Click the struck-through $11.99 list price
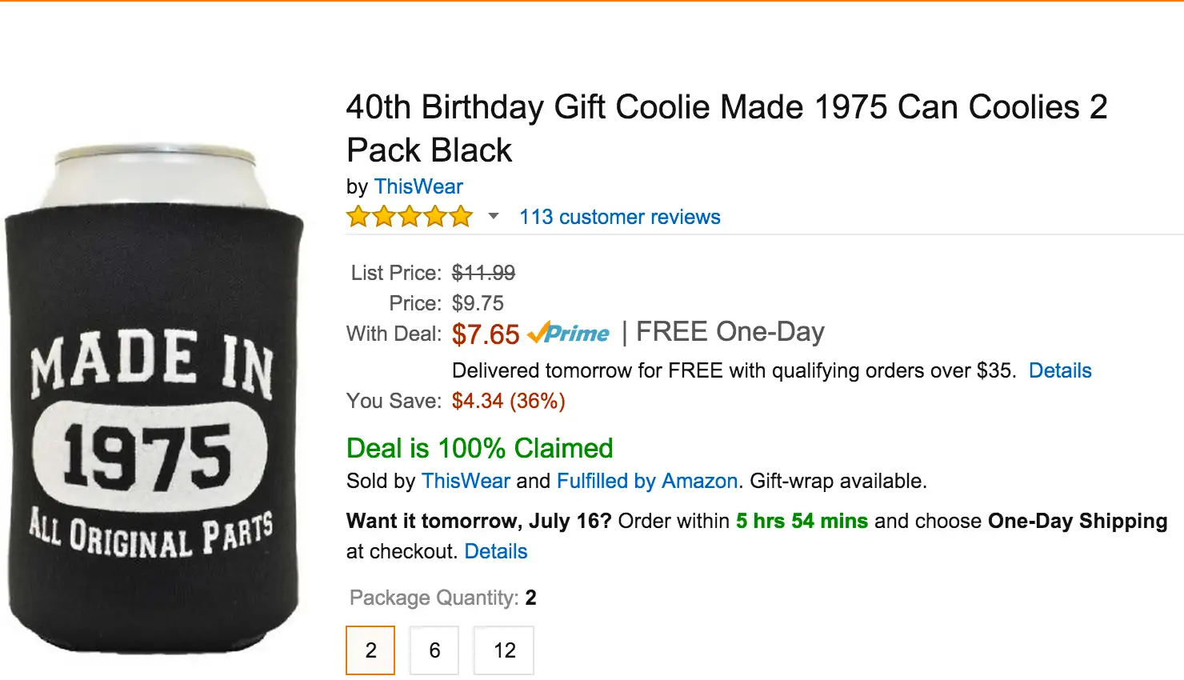This screenshot has width=1184, height=680. (483, 273)
